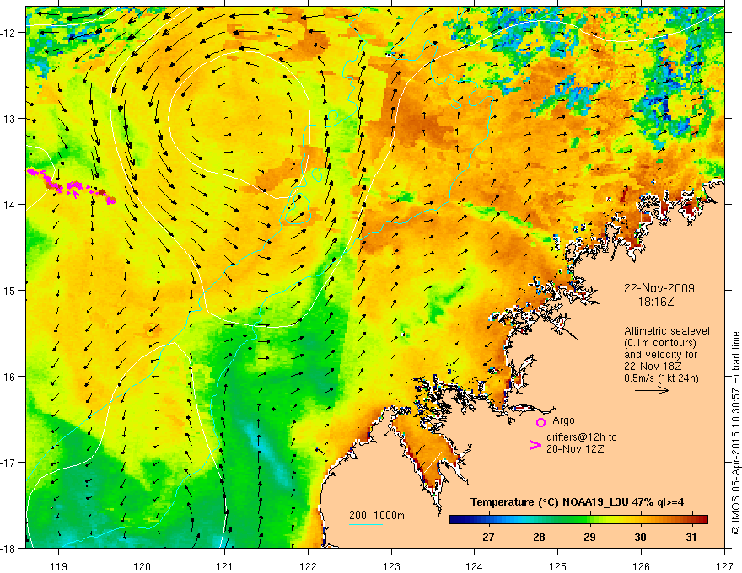Click the magenta Argo circle legend symbol
The width and height of the screenshot is (742, 573).
point(540,422)
